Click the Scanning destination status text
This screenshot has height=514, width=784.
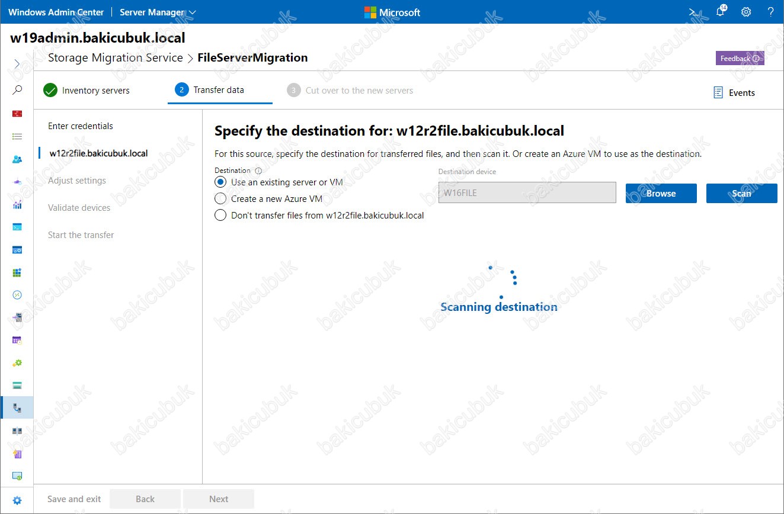coord(499,307)
